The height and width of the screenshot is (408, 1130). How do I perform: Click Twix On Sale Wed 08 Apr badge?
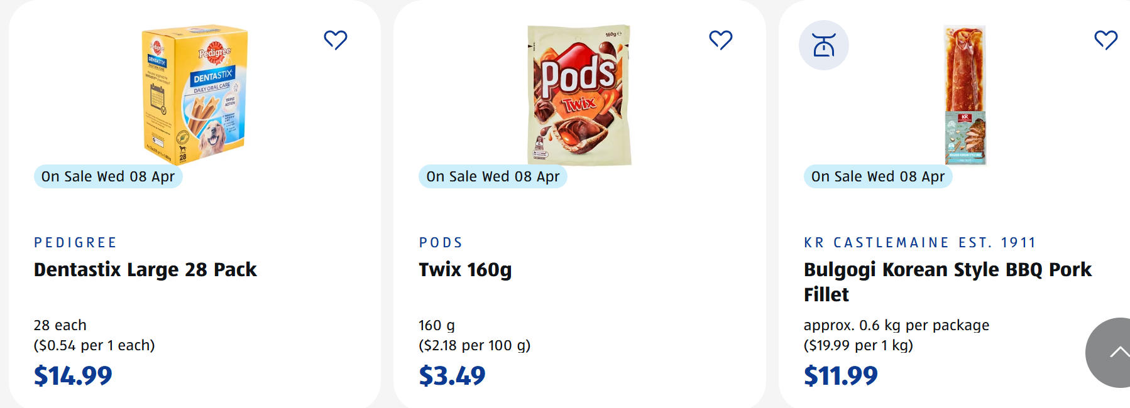tap(493, 177)
